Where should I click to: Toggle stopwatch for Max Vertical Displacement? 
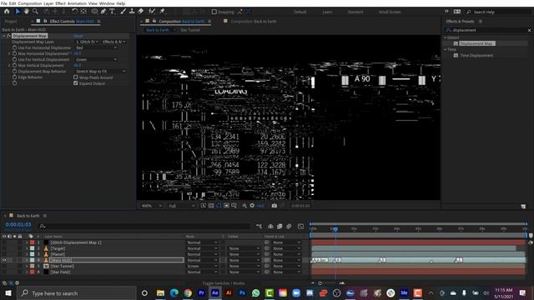coord(15,65)
